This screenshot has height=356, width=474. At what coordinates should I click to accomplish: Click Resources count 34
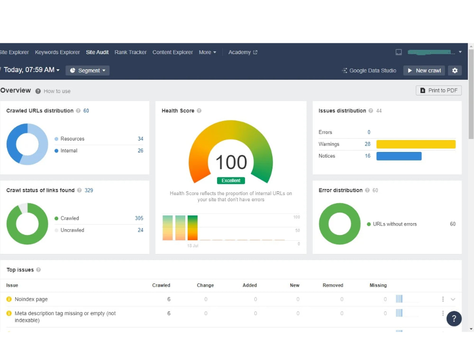(140, 139)
